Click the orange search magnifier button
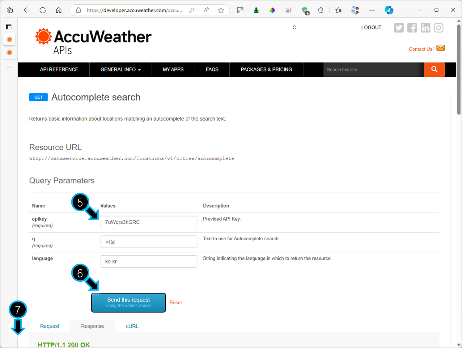Viewport: 462px width, 348px height. coord(434,70)
